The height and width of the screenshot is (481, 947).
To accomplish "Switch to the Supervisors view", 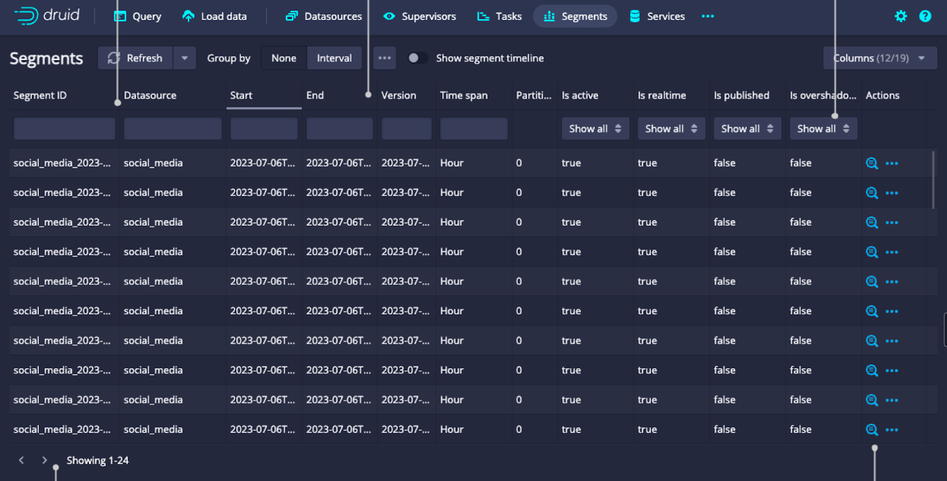I will [x=420, y=17].
